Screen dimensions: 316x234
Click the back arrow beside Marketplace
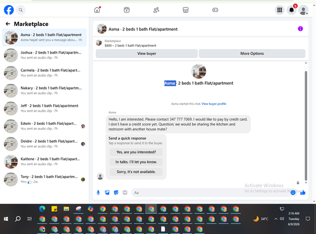8,24
